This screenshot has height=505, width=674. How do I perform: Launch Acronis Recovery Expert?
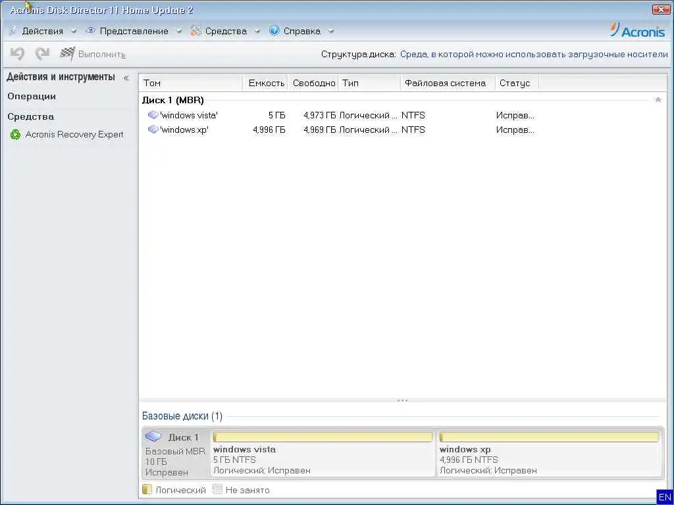pyautogui.click(x=74, y=134)
